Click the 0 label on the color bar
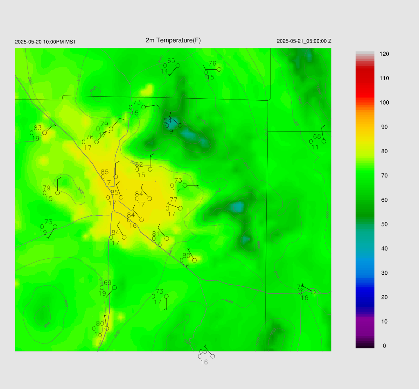Screen dimensions: 419x389 pos(384,346)
